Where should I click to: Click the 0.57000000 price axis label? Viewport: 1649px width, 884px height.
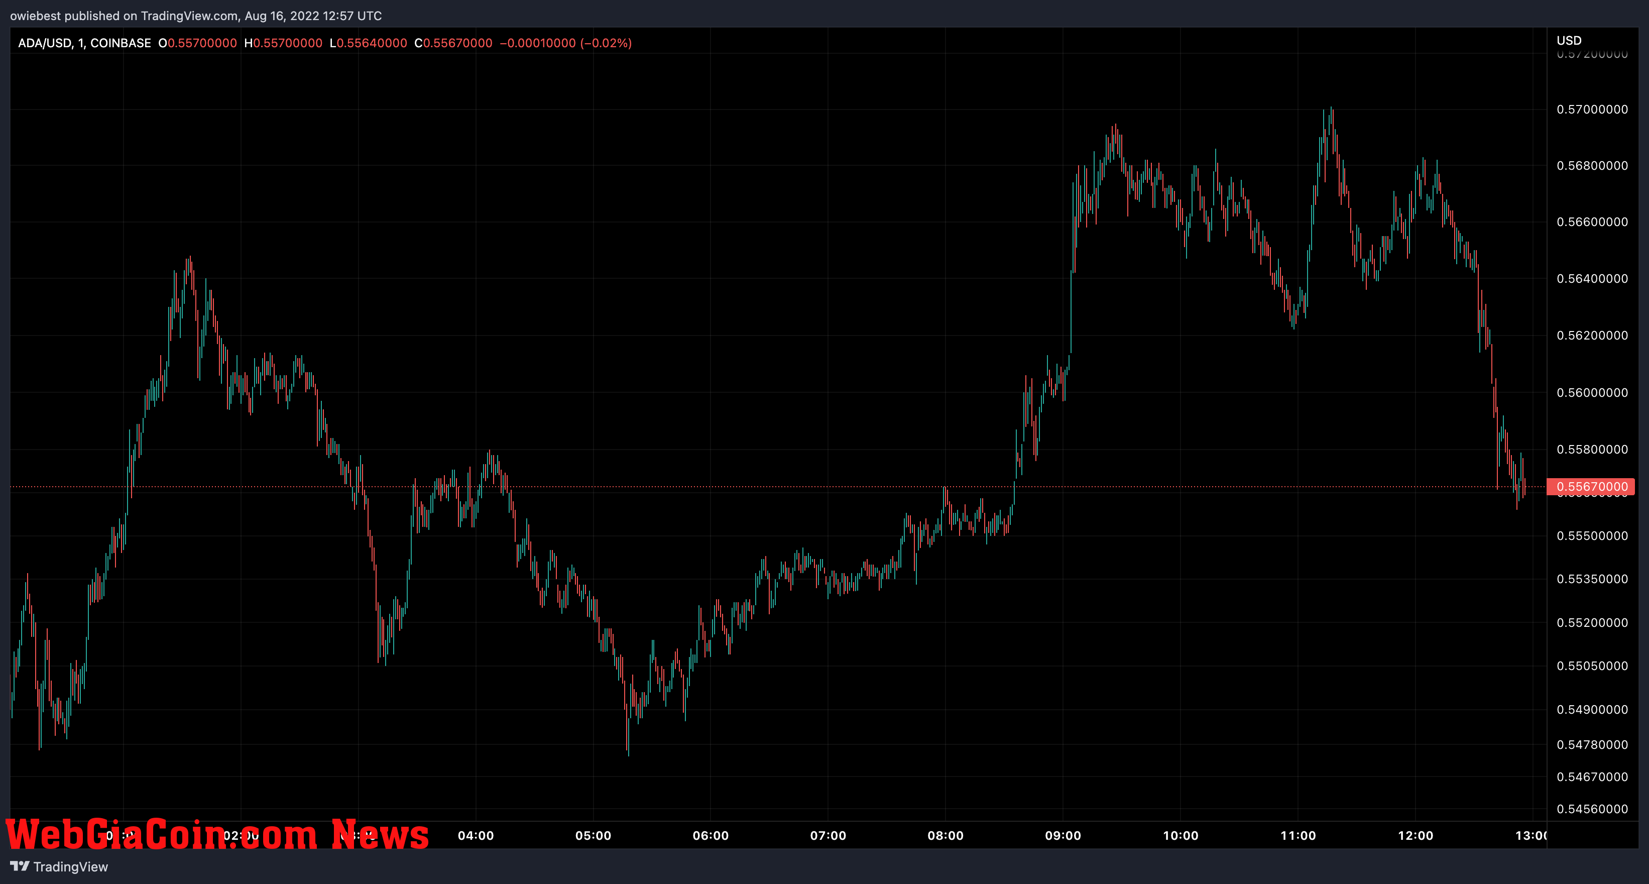1592,109
